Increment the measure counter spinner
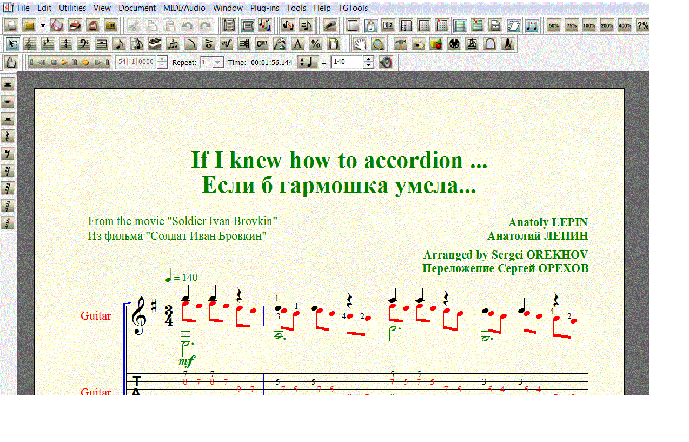 [161, 59]
